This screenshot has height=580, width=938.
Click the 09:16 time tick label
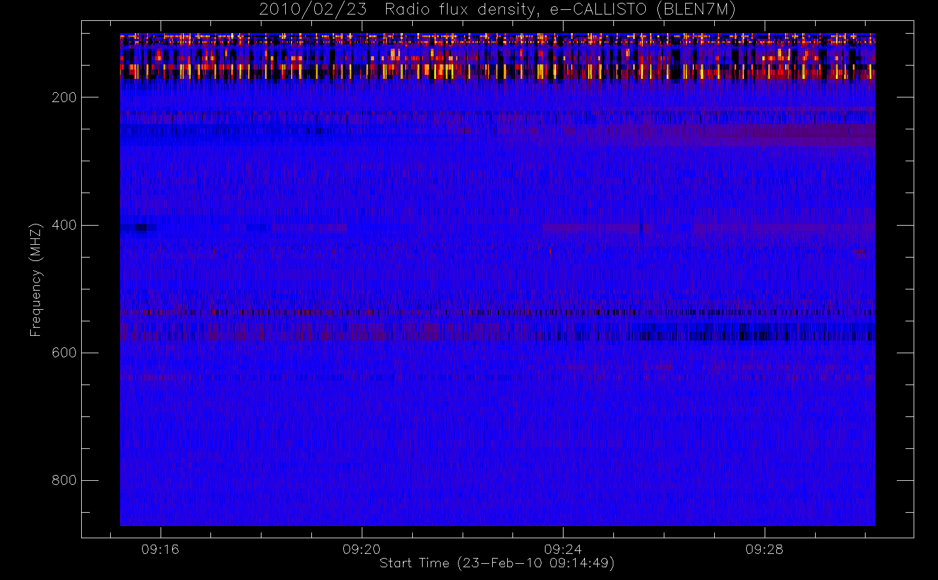[160, 549]
